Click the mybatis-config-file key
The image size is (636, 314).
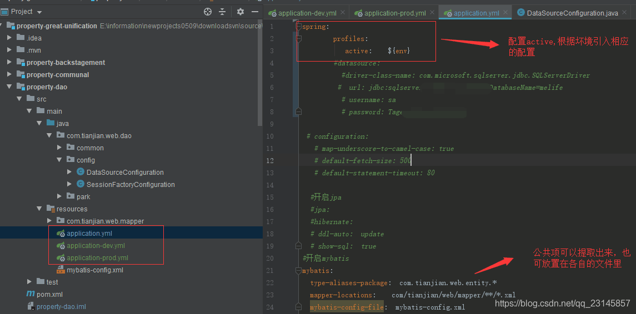tap(347, 307)
